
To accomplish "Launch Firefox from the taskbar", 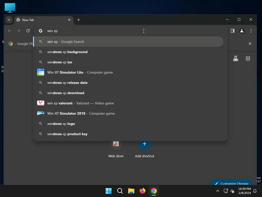I will (142, 191).
